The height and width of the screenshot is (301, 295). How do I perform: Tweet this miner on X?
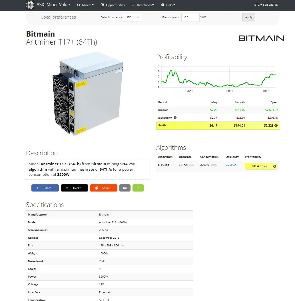point(75,188)
